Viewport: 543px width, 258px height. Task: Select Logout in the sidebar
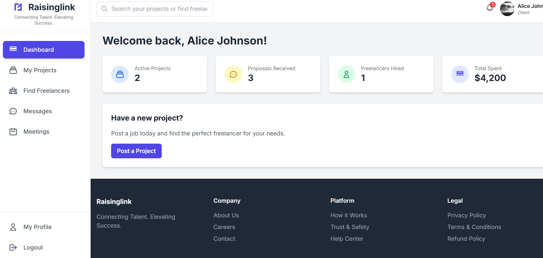(44, 247)
